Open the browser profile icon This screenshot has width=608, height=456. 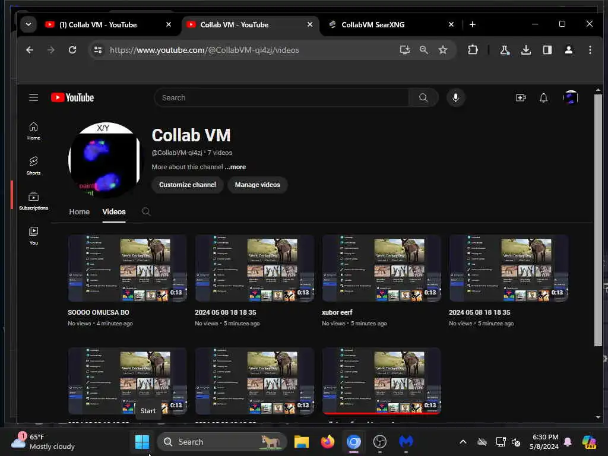(x=568, y=50)
